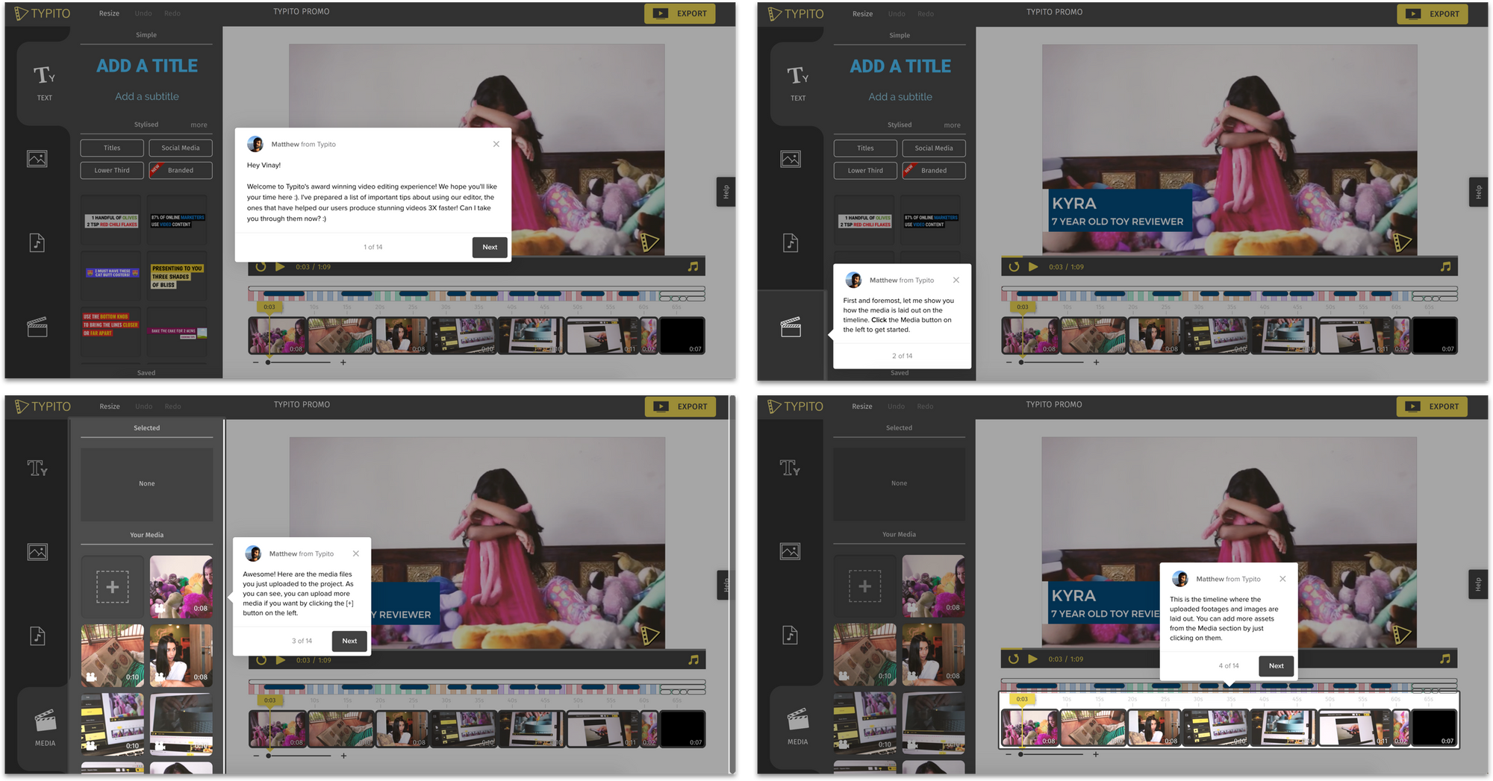Click the add media plus tile in the '3 of 14' screenshot

coord(112,587)
